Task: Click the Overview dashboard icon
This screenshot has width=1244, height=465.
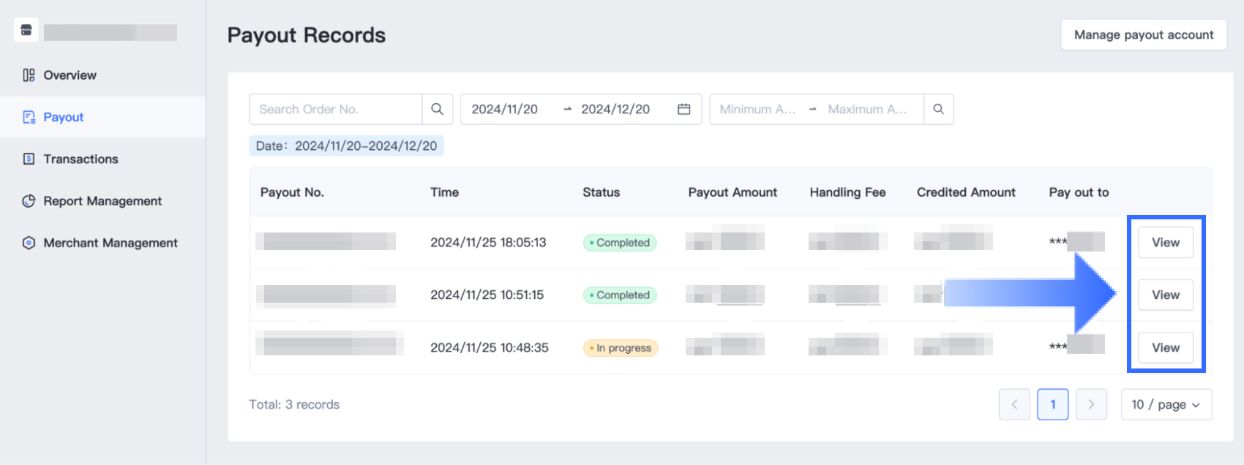Action: (29, 75)
